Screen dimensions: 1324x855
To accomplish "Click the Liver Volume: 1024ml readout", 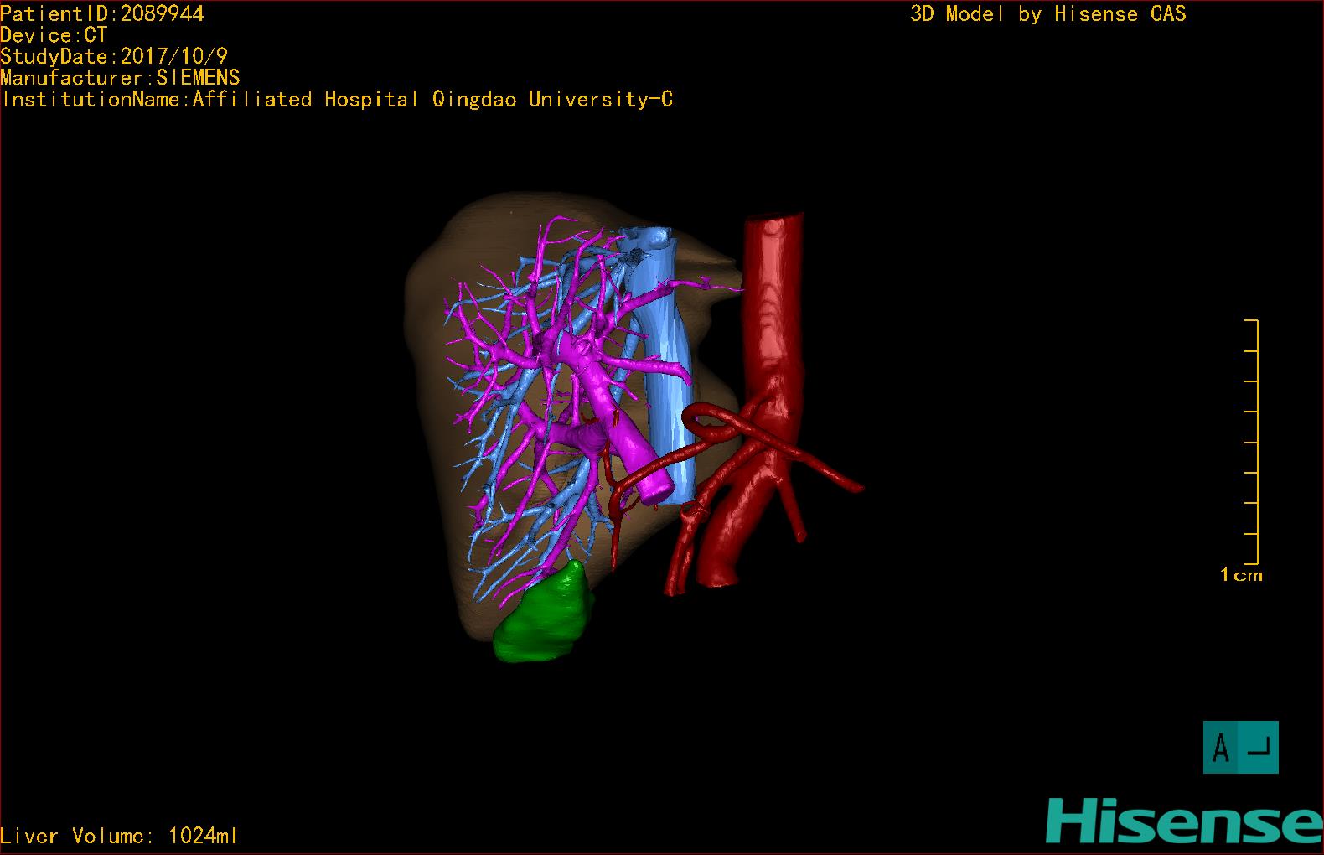I will tap(120, 836).
